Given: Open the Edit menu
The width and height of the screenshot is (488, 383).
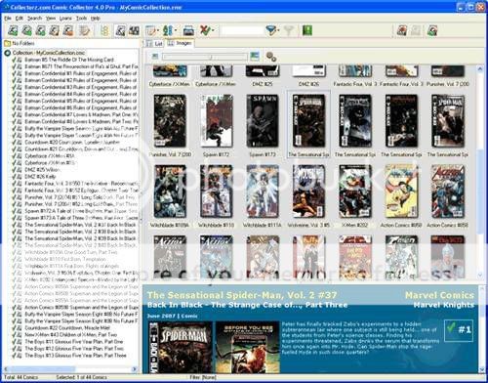Looking at the screenshot, I should (x=20, y=19).
